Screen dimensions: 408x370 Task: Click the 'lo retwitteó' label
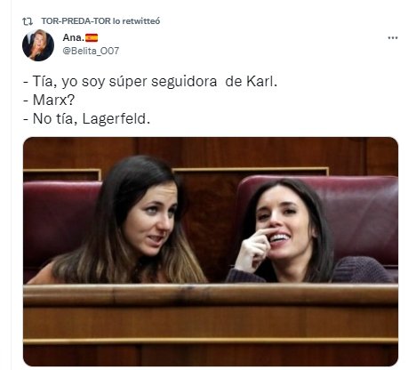(x=136, y=21)
